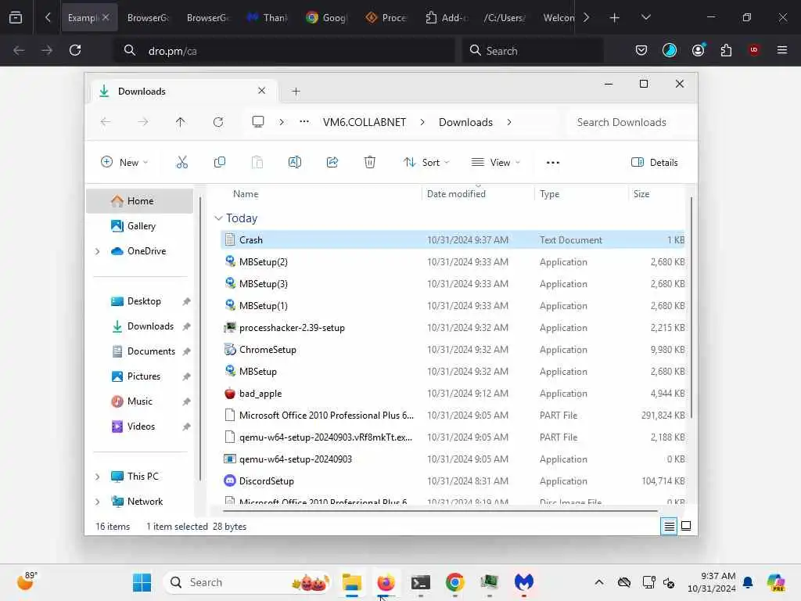
Task: Open Firefox View icon at tab bar start
Action: coord(16,17)
